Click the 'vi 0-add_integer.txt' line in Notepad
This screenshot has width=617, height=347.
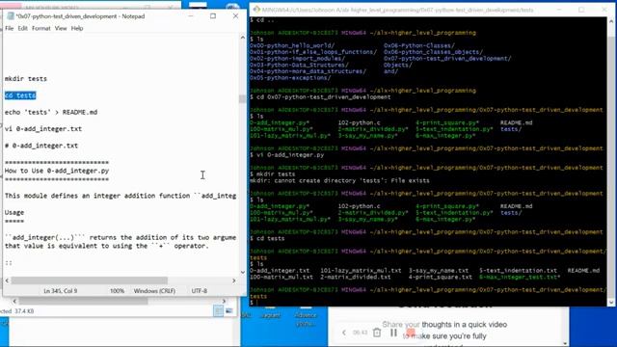click(x=43, y=129)
